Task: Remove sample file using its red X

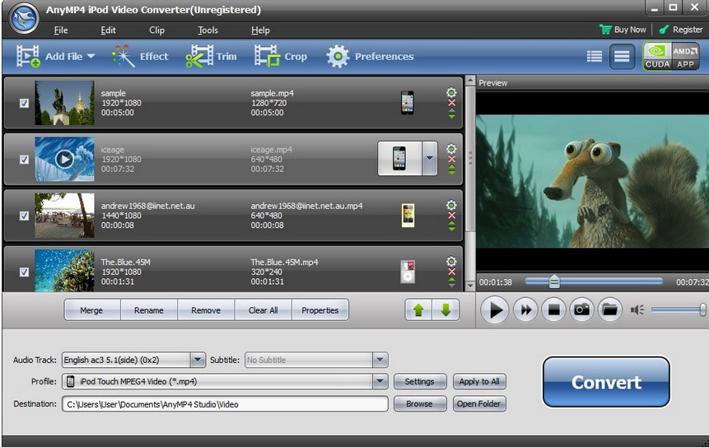Action: click(451, 103)
